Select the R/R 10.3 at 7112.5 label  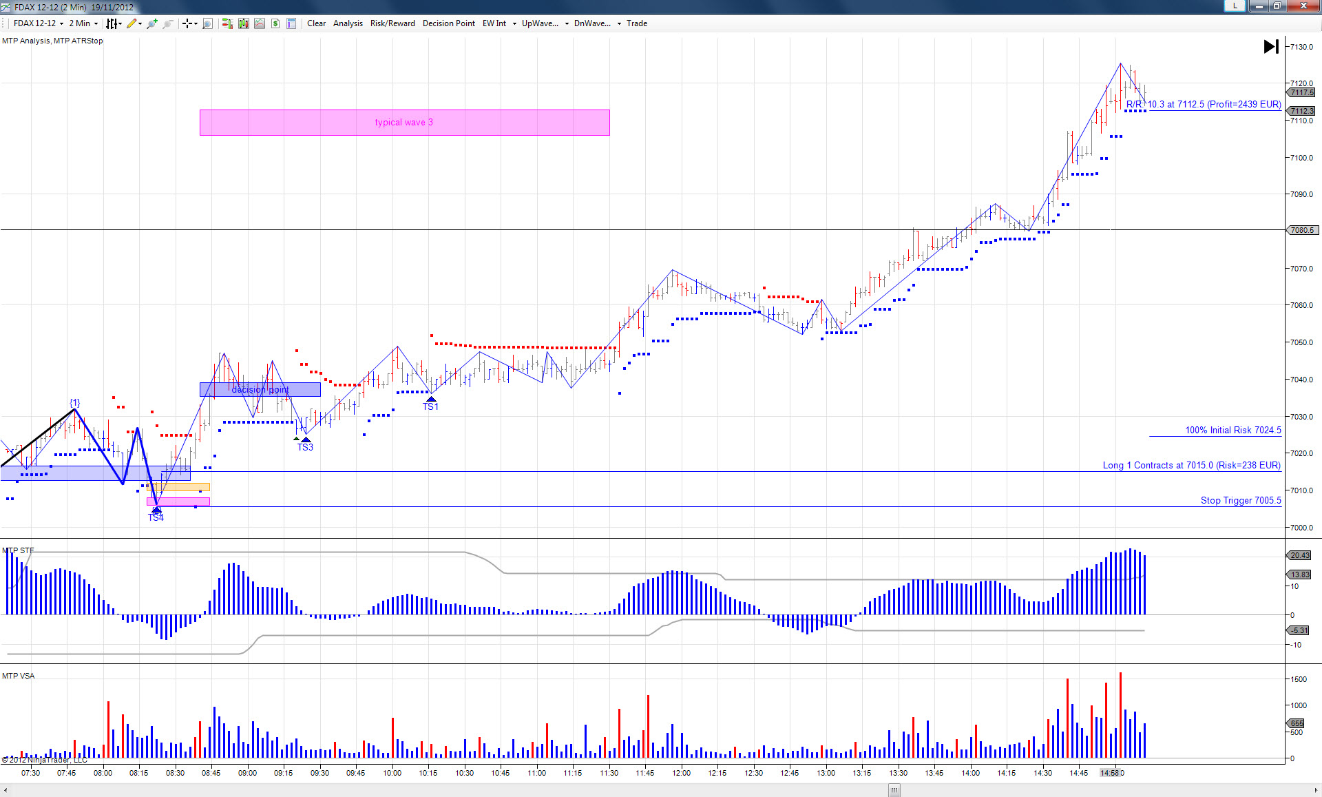coord(1204,105)
